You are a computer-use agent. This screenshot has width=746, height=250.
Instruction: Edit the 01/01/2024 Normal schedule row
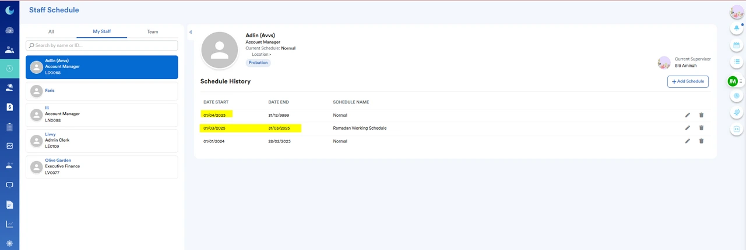[x=688, y=141]
